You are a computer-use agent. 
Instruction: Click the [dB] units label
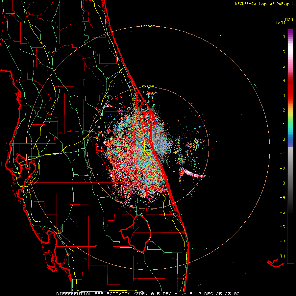281,23
